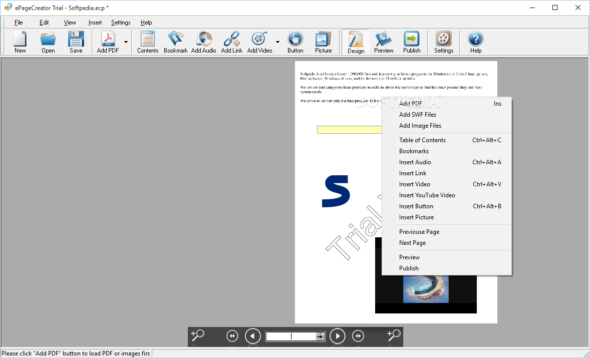Click the page number input field
The width and height of the screenshot is (590, 358).
coord(291,336)
